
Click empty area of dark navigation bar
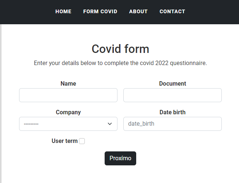(213, 11)
